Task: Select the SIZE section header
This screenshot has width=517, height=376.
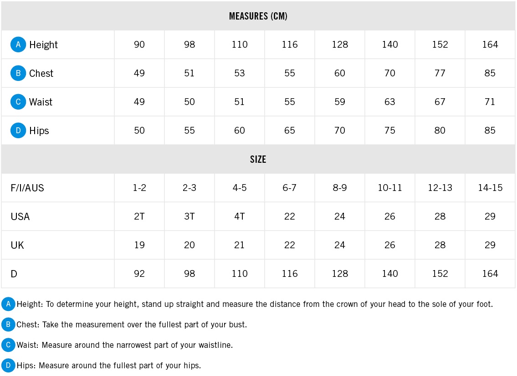Action: pos(258,159)
